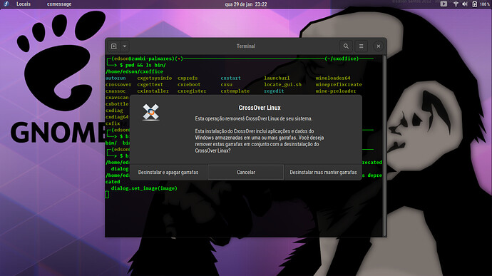The height and width of the screenshot is (276, 492).
Task: Click 'locate_gui.sh' in the terminal output
Action: (x=282, y=84)
